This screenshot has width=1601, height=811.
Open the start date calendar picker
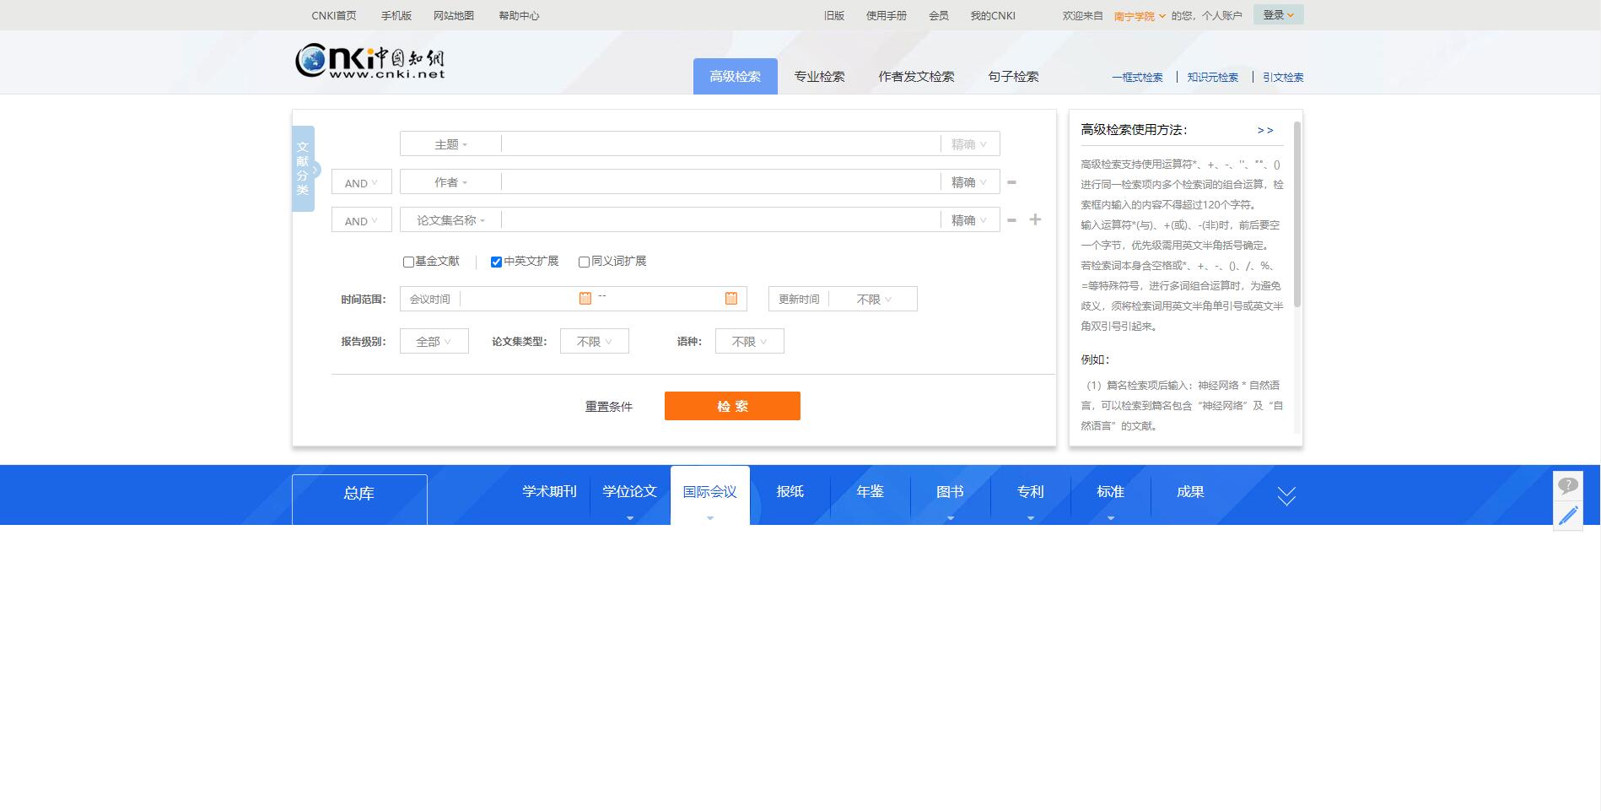click(585, 298)
